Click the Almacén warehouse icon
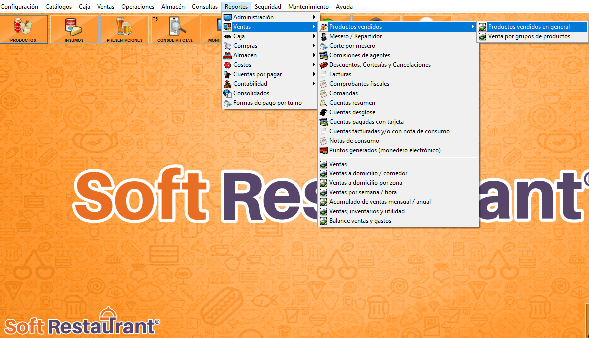This screenshot has height=338, width=589. (227, 55)
